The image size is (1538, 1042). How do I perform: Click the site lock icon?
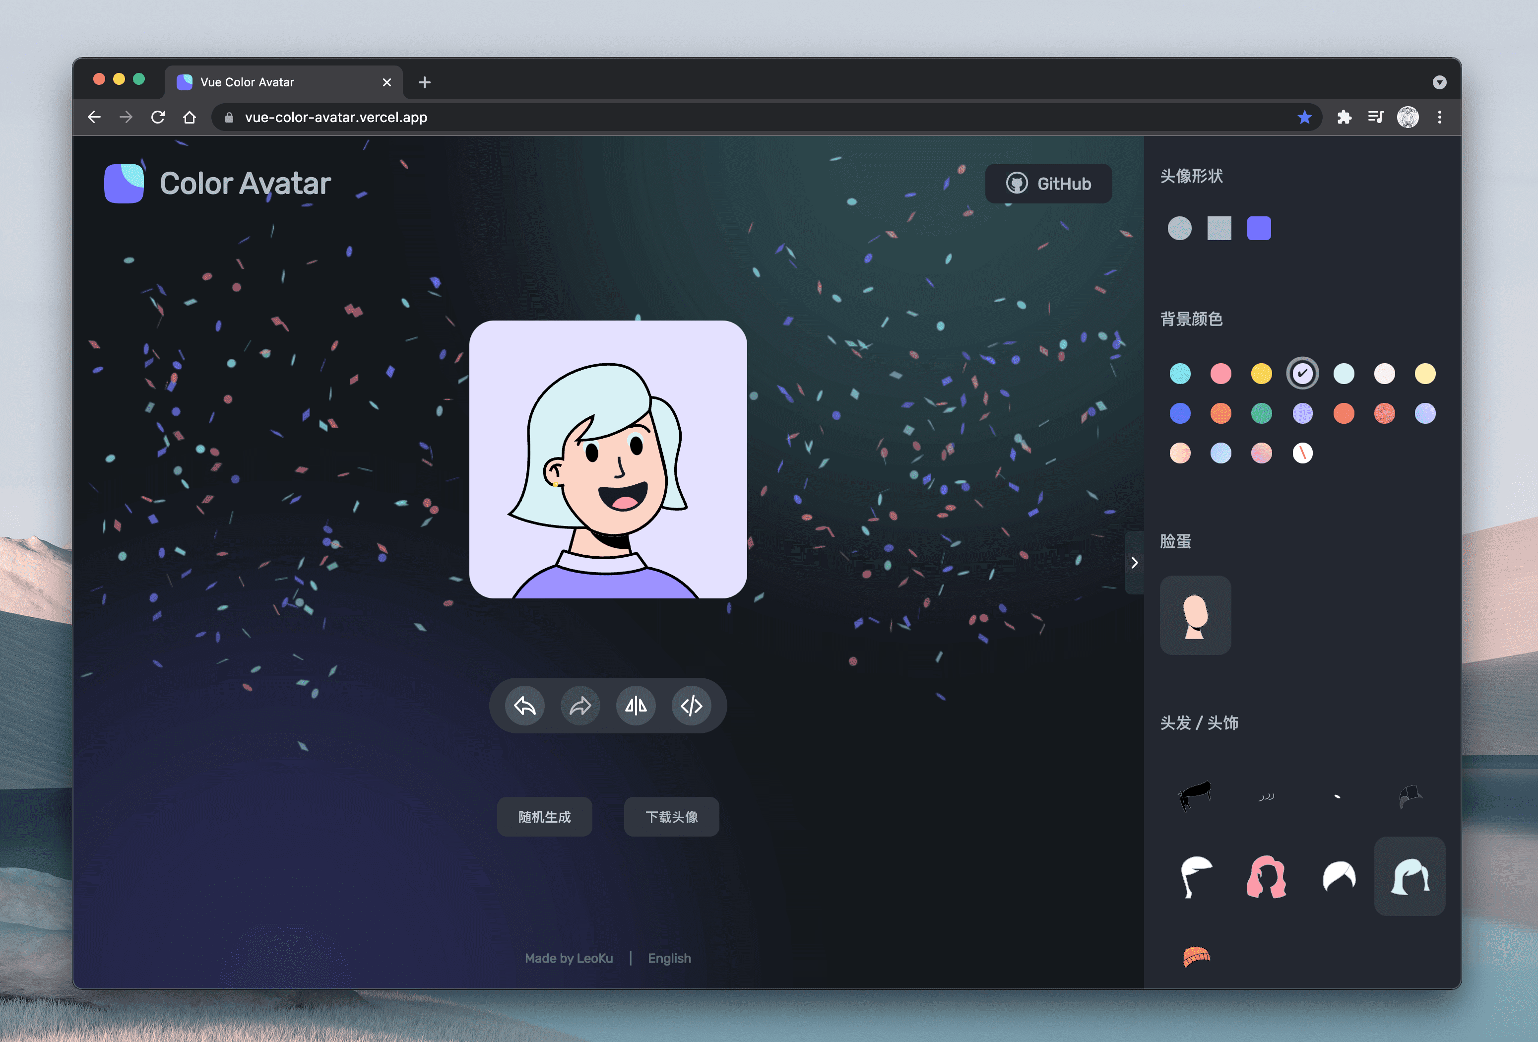coord(229,117)
